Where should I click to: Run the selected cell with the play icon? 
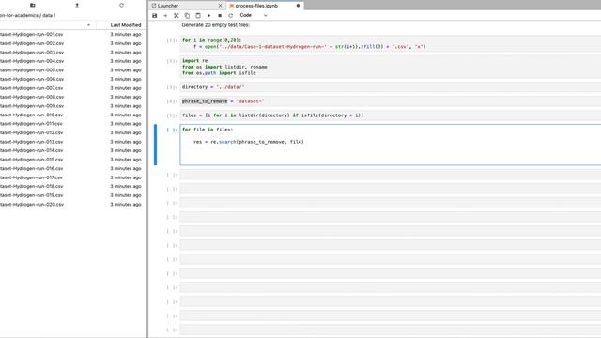208,16
